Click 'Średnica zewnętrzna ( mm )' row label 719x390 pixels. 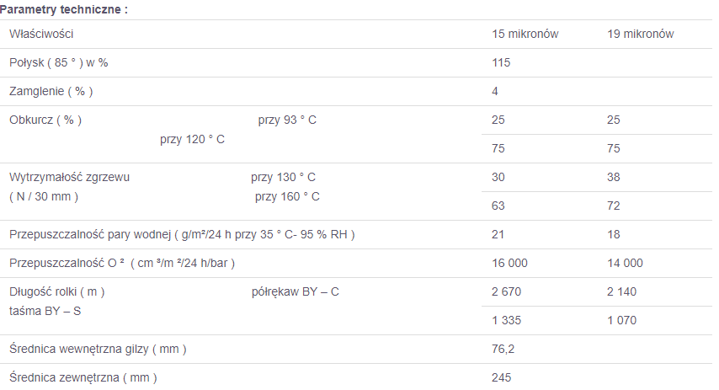[83, 377]
